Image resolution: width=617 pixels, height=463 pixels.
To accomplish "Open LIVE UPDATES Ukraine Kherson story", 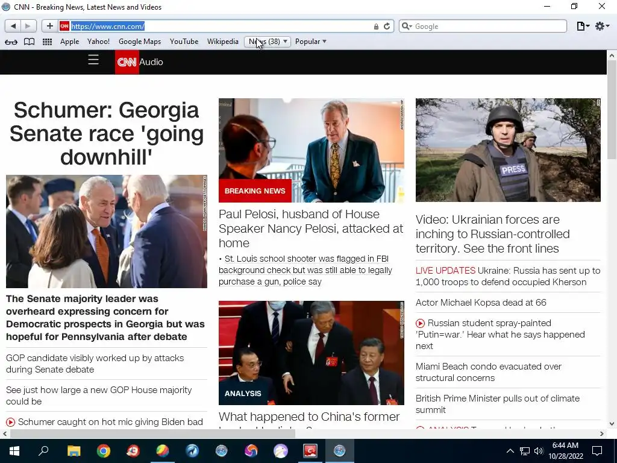I will [508, 276].
